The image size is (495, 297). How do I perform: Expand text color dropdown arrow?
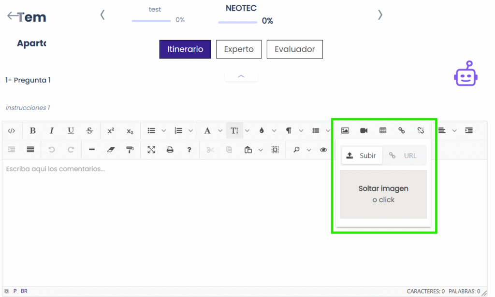[274, 131]
